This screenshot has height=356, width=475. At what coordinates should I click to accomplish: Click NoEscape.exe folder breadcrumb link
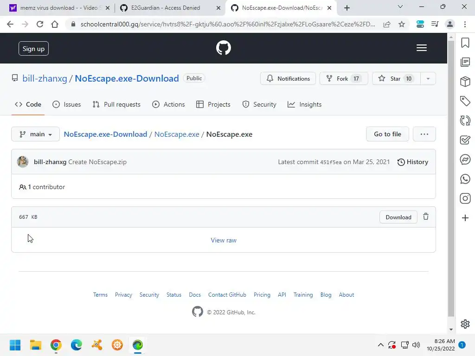(177, 134)
